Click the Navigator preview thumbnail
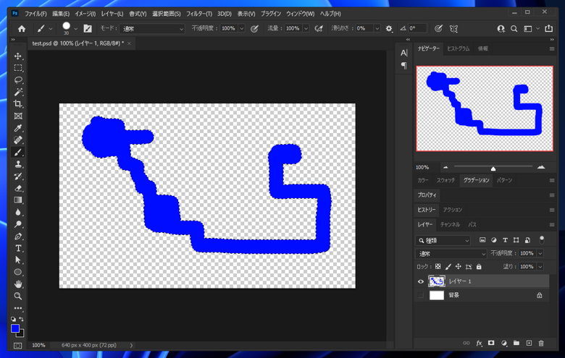This screenshot has width=565, height=358. click(484, 108)
